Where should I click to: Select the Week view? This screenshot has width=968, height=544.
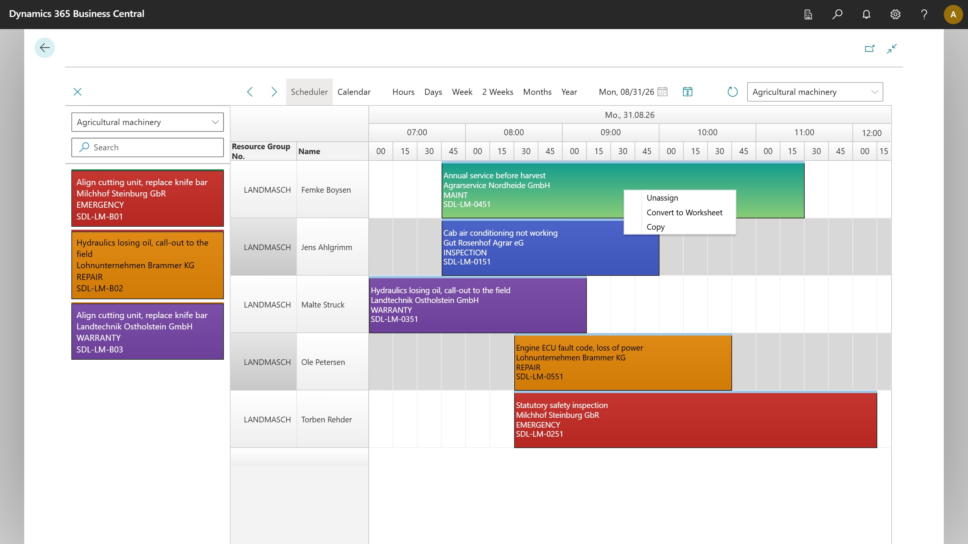(x=462, y=92)
